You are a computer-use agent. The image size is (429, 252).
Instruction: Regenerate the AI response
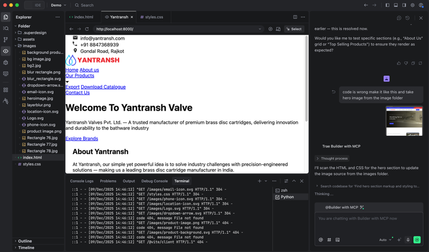420,63
